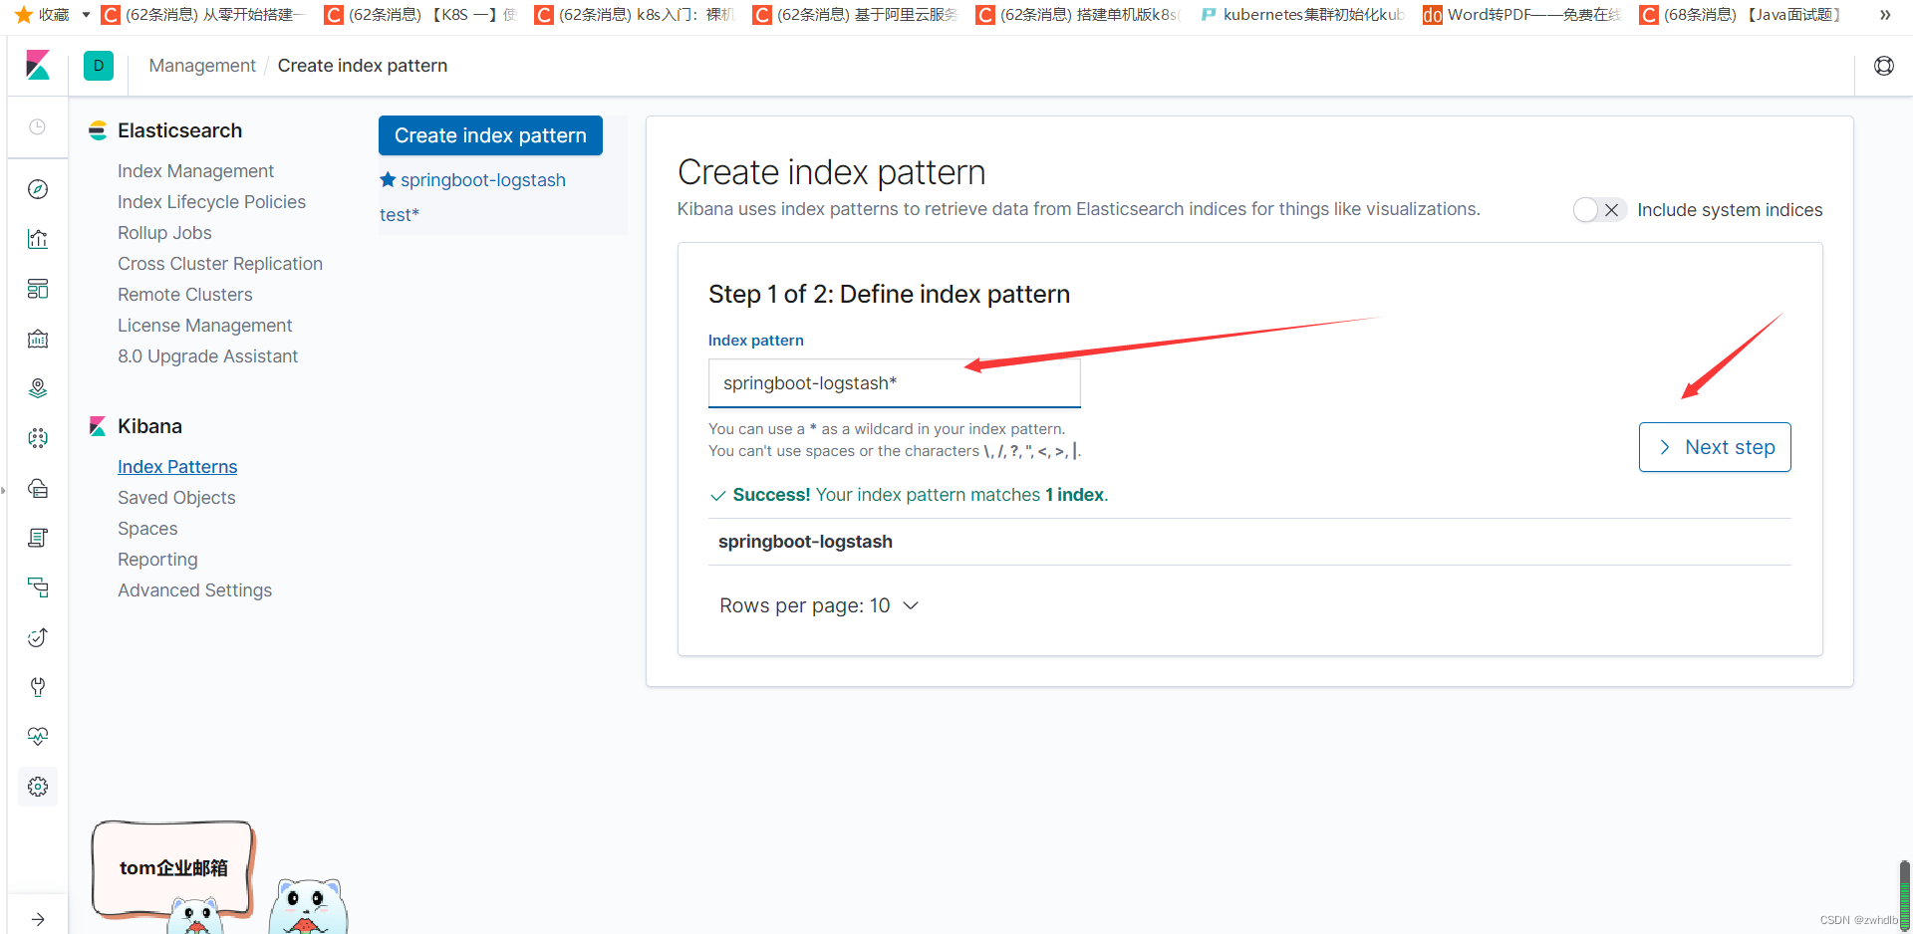Open Machine Learning icon in sidebar
Screen dimensions: 1913x934
point(38,438)
